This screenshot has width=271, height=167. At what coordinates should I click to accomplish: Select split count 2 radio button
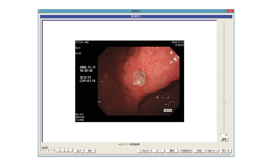tap(47, 151)
